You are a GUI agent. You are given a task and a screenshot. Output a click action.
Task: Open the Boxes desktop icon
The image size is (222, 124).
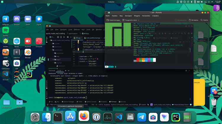tap(17, 41)
